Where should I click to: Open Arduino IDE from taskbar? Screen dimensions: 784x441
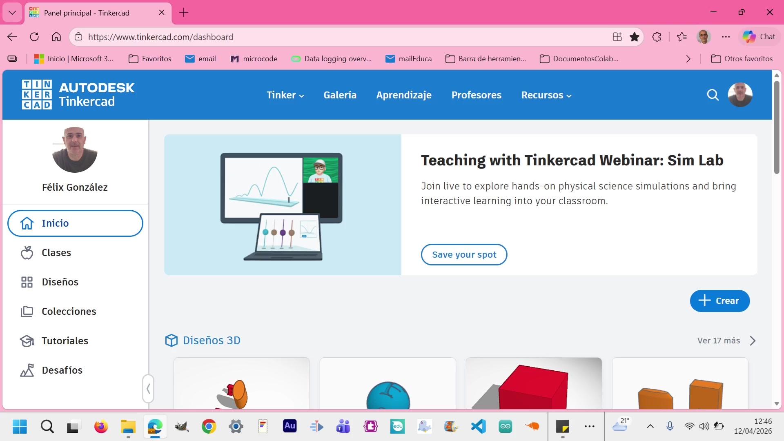pyautogui.click(x=505, y=427)
